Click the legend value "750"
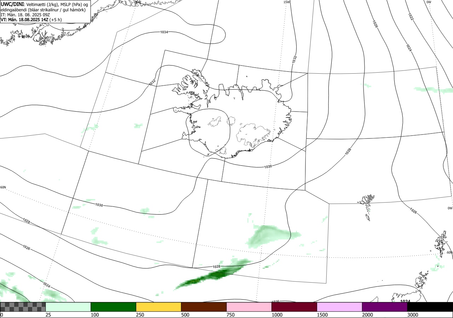The image size is (453, 318). tap(230, 315)
